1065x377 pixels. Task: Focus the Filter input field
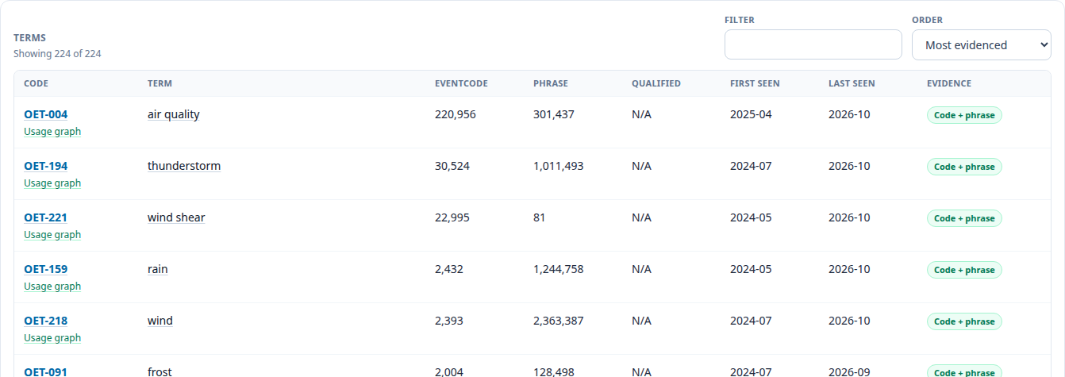[813, 44]
